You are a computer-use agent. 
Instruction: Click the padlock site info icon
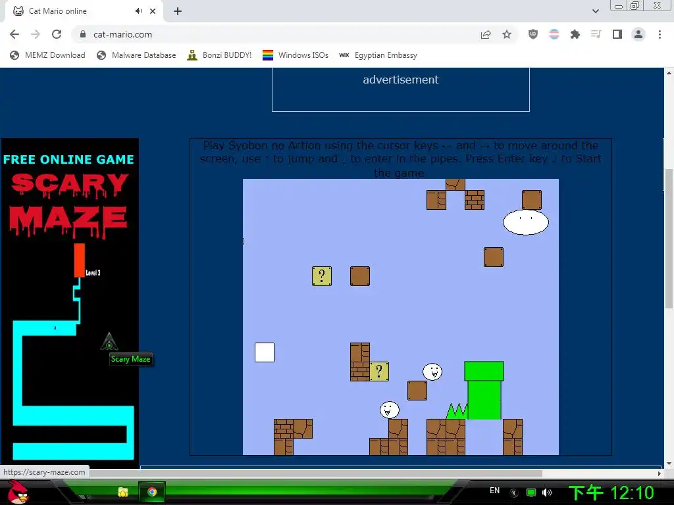[x=83, y=34]
